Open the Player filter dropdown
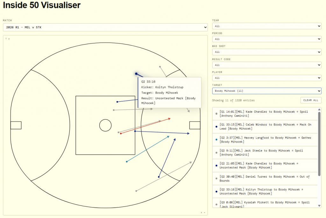 (x=266, y=78)
